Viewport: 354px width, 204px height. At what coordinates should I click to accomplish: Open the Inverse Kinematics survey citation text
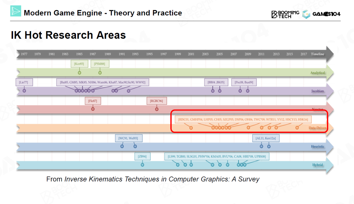click(162, 179)
